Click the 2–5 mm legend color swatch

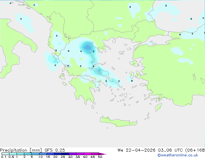coord(28,154)
